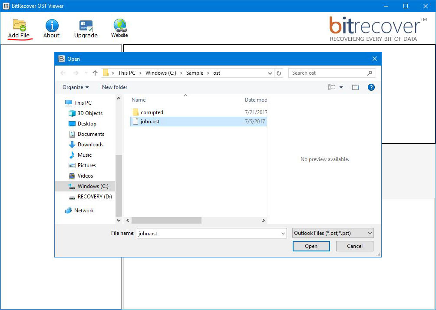Image resolution: width=436 pixels, height=310 pixels.
Task: Click the file list horizontal scrollbar thumb
Action: 167,220
